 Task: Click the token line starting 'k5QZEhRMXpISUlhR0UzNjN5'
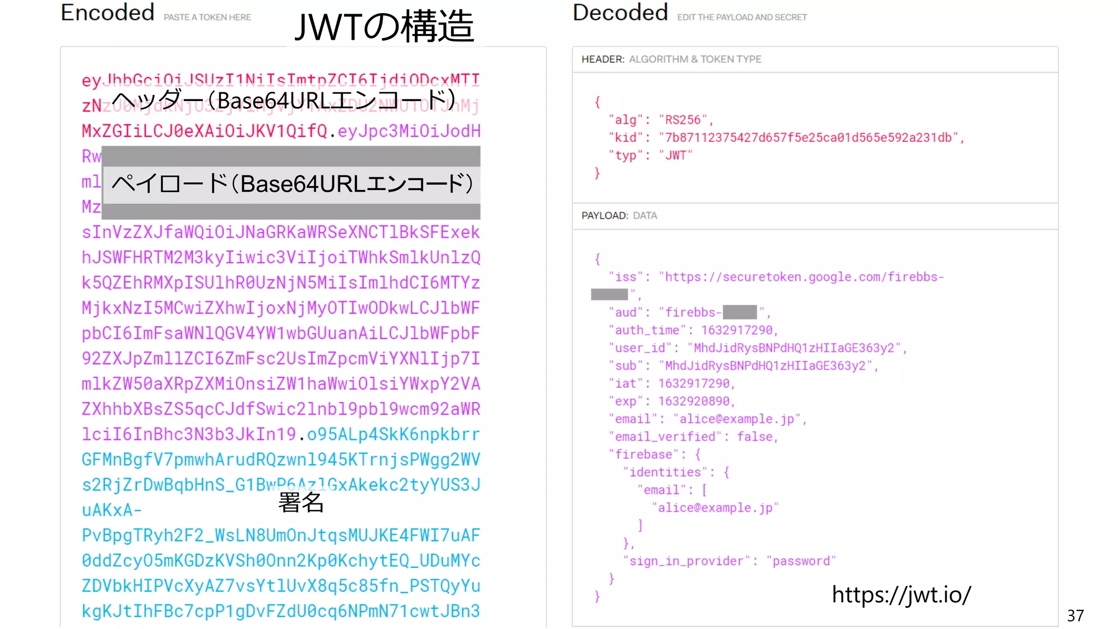(281, 282)
